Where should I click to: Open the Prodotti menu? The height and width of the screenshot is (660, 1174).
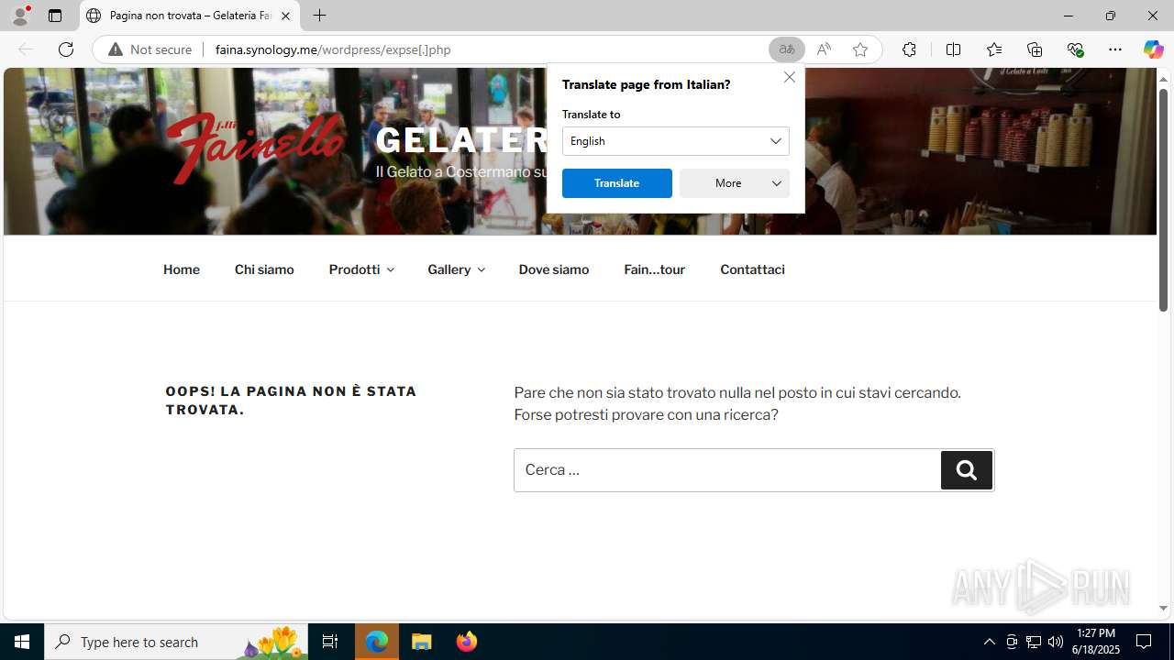click(x=354, y=269)
